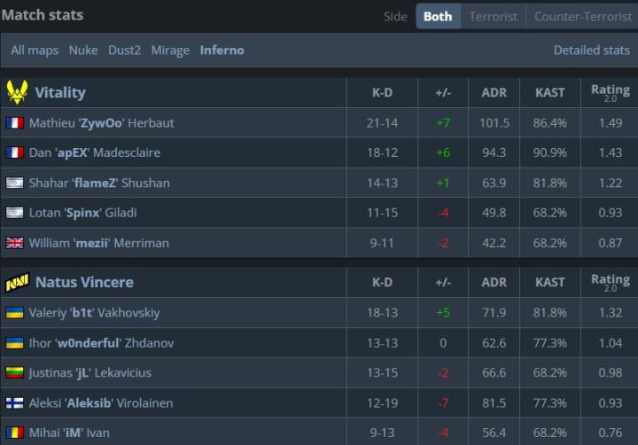Select the Nuke map tab

coord(83,51)
